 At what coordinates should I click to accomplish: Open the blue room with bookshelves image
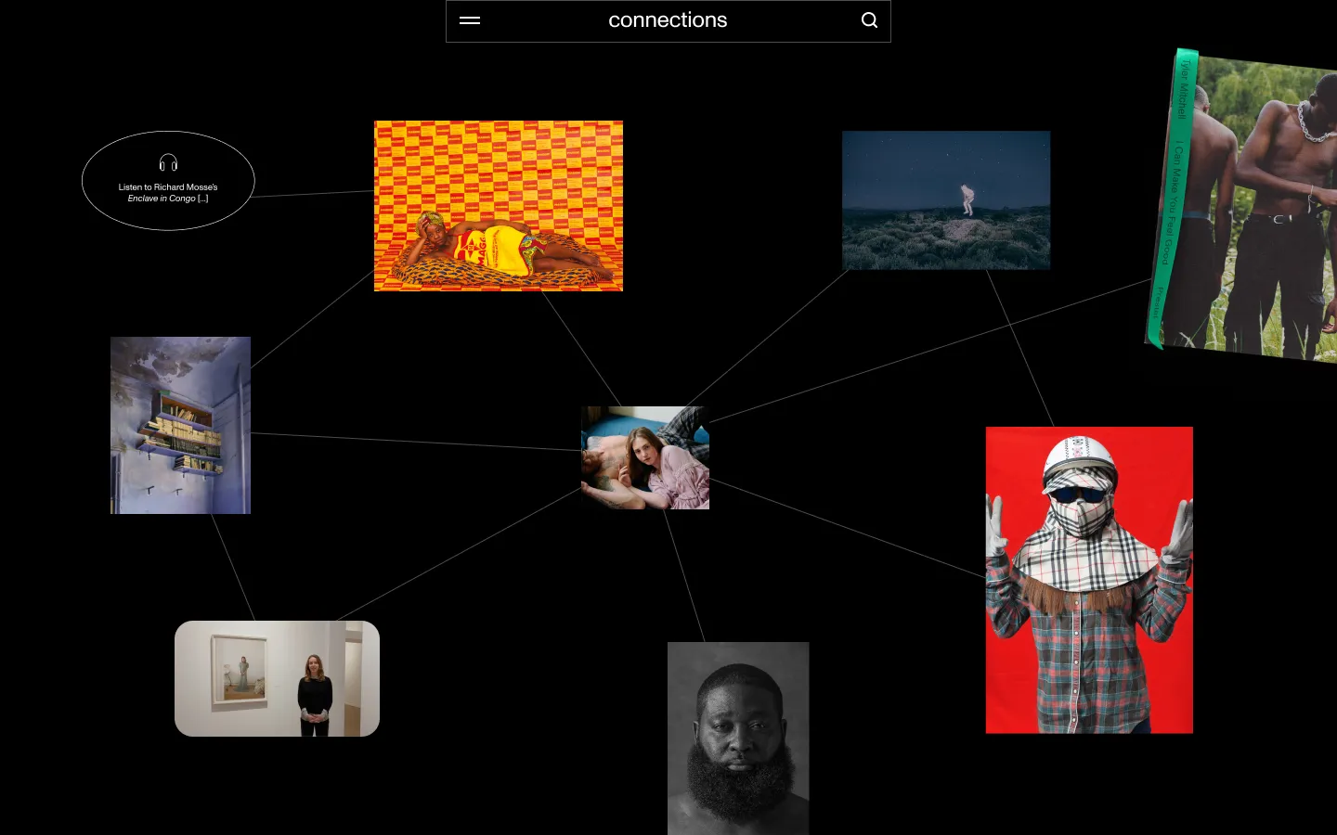pos(180,425)
